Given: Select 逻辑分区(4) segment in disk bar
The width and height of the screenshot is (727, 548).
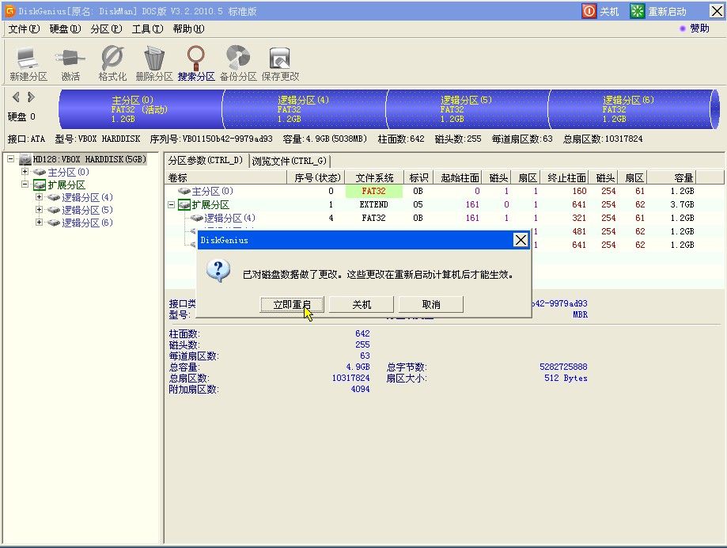Looking at the screenshot, I should coord(304,109).
